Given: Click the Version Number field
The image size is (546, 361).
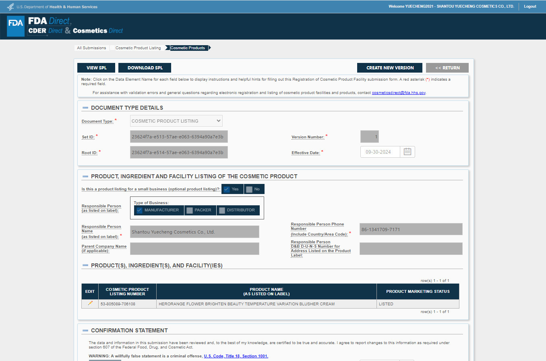Looking at the screenshot, I should [370, 136].
